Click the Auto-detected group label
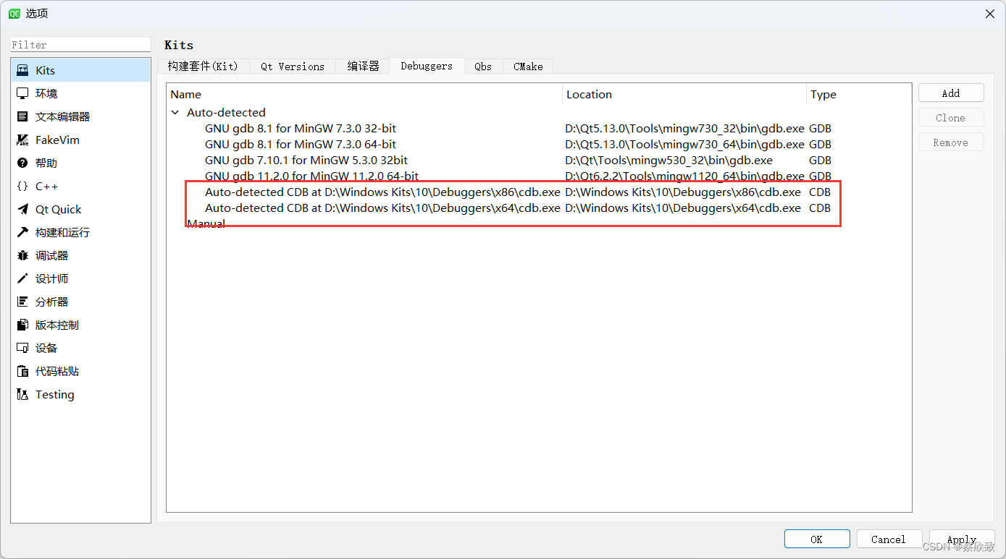The image size is (1006, 559). [x=226, y=112]
